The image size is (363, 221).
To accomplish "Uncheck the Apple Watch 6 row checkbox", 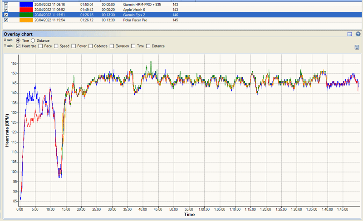I will (x=6, y=10).
